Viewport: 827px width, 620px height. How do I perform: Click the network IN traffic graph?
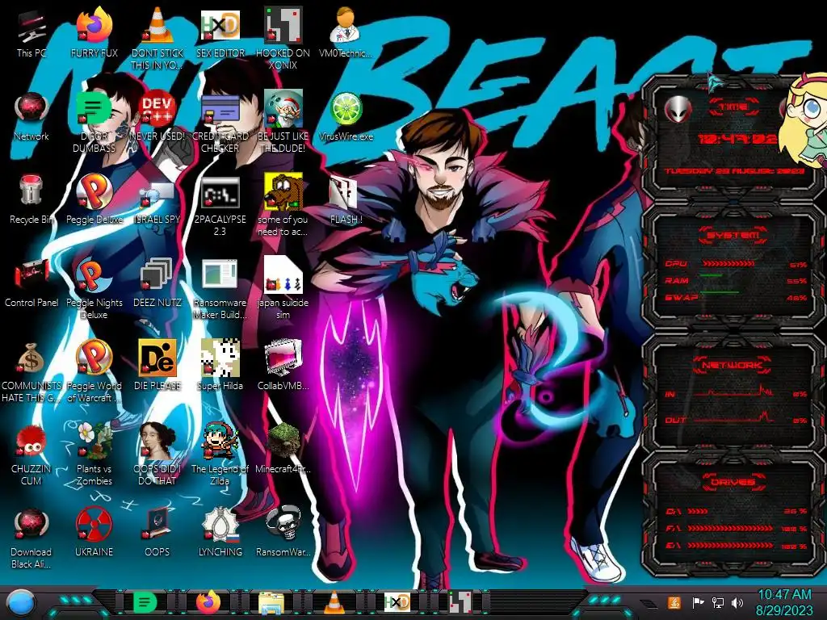(x=734, y=392)
